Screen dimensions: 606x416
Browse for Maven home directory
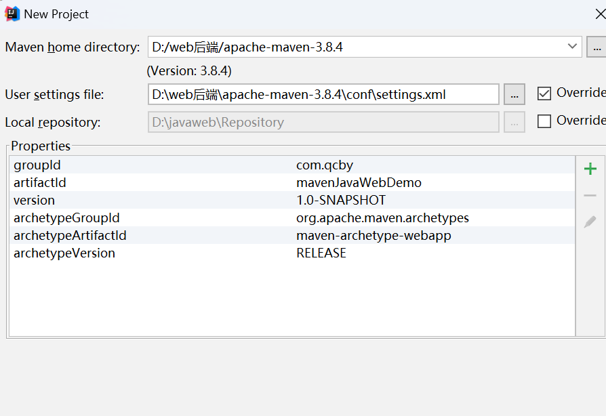tap(597, 47)
